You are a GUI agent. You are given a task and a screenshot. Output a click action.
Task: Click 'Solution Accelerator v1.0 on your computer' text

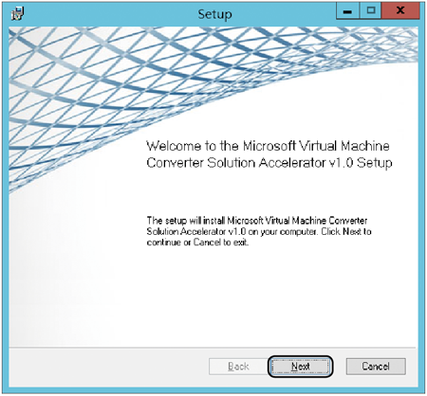(x=232, y=231)
